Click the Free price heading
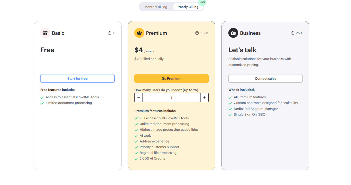 tap(47, 50)
